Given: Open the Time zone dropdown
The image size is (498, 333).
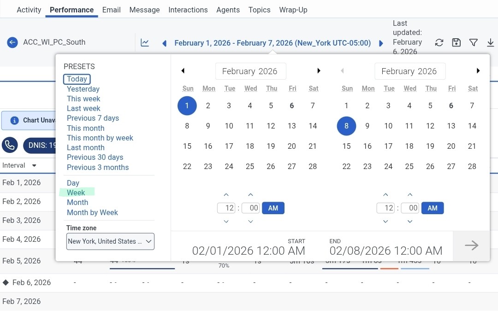Looking at the screenshot, I should pyautogui.click(x=110, y=241).
